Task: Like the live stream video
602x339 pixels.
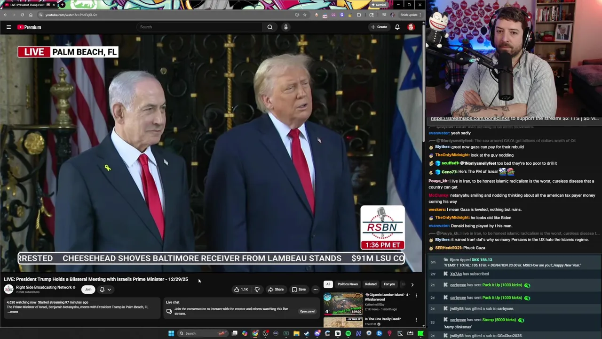Action: pyautogui.click(x=241, y=290)
